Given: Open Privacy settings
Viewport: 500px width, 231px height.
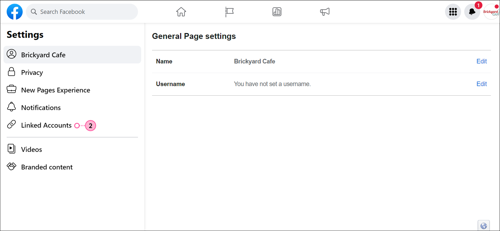Looking at the screenshot, I should point(72,72).
